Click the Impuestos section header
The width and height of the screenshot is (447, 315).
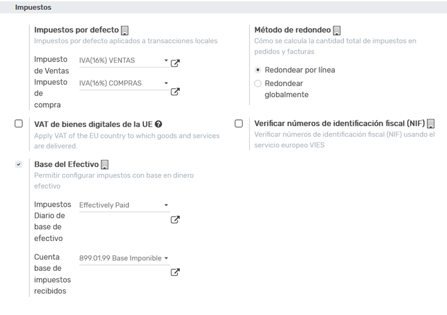33,8
